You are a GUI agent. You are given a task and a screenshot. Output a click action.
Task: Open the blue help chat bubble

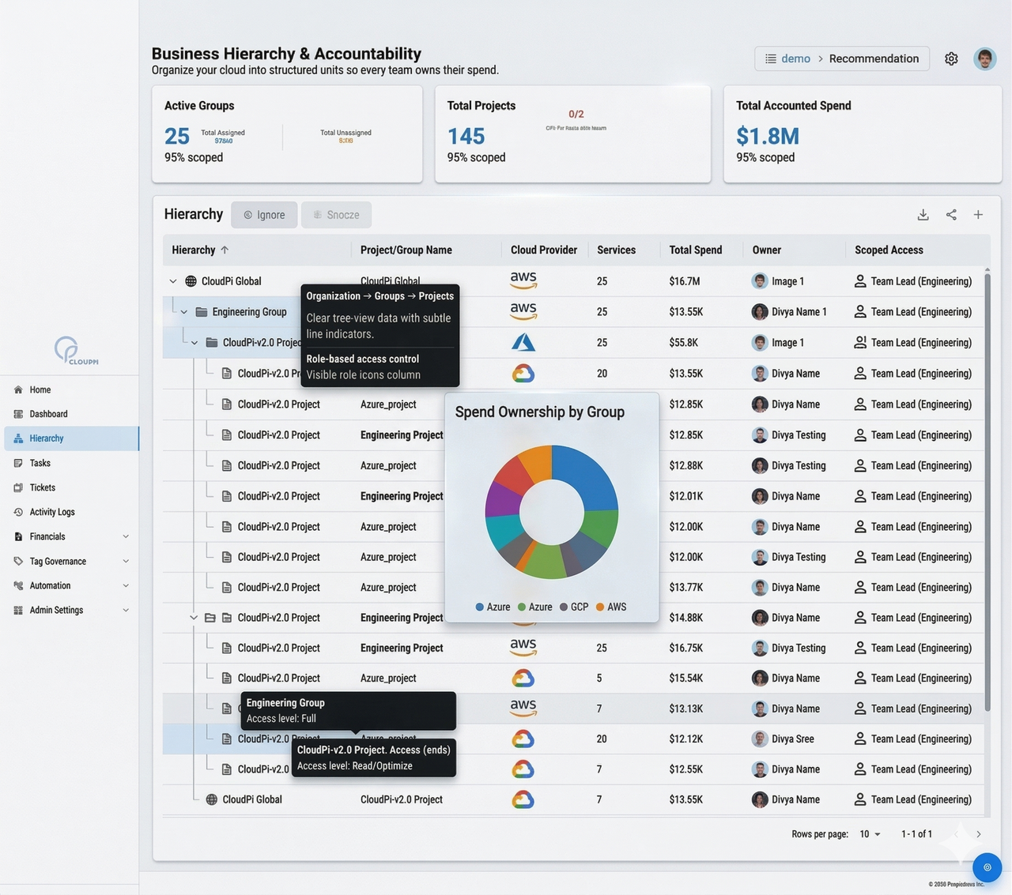tap(987, 867)
